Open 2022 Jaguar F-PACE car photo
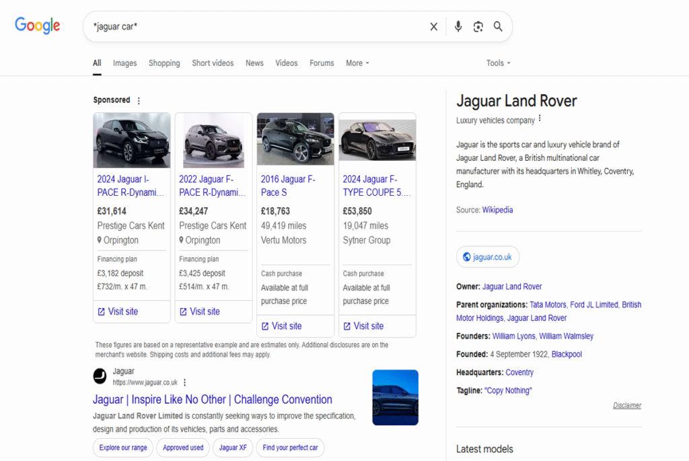Screen dimensions: 689x461 point(213,140)
